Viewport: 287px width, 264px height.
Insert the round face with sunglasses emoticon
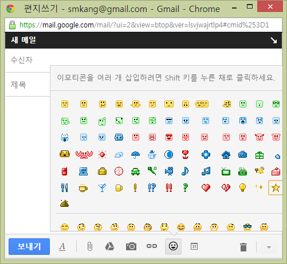247,227
